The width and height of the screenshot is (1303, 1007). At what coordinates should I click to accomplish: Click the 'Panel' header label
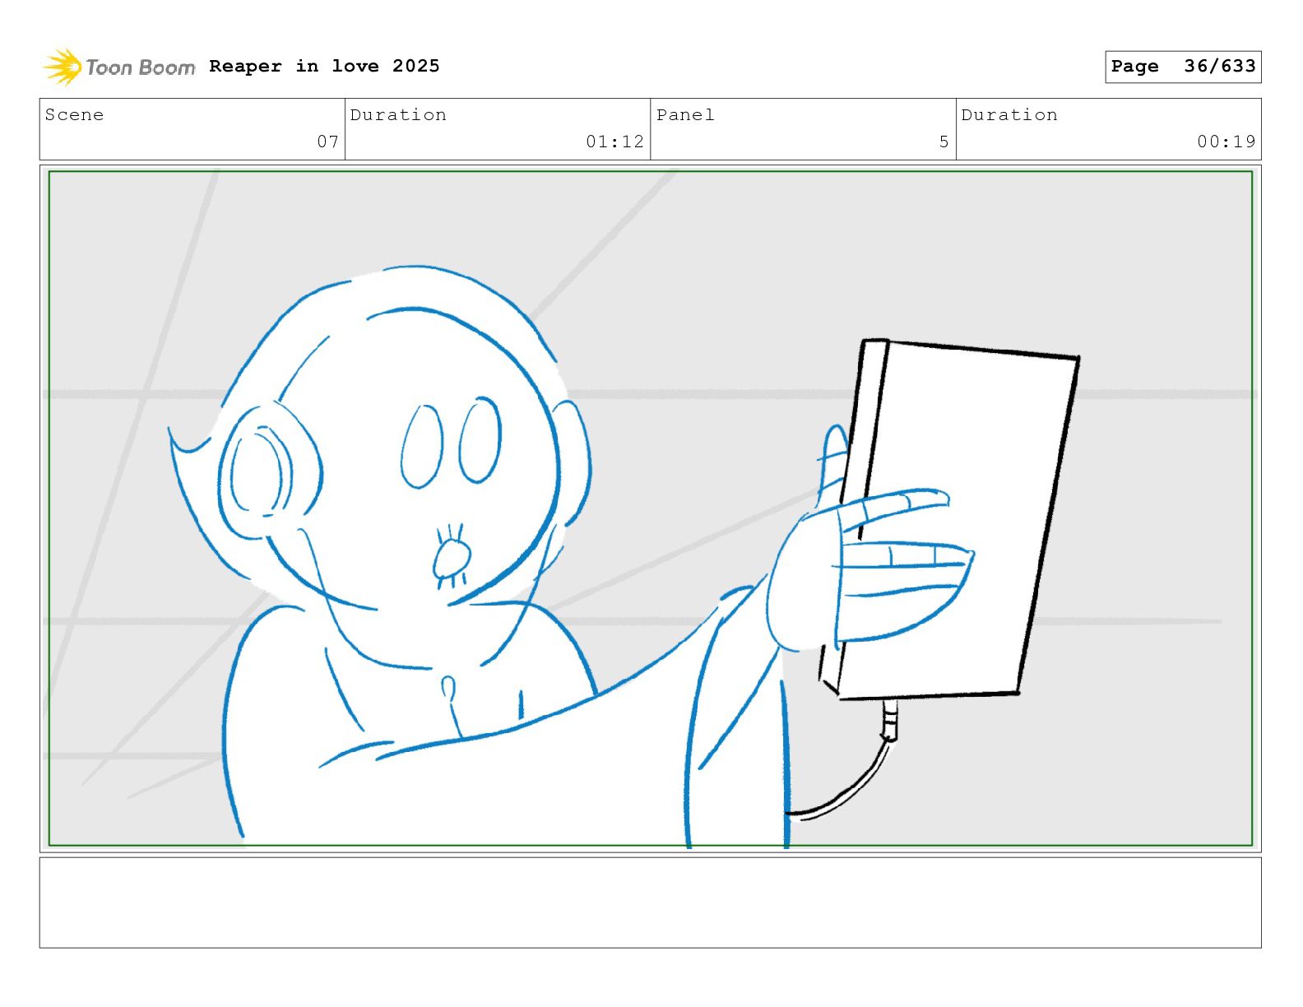[x=685, y=115]
